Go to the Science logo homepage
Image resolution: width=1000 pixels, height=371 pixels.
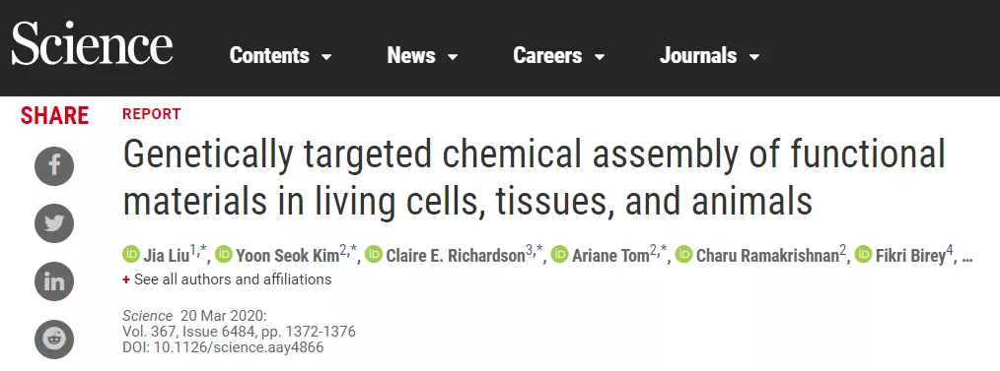pos(92,43)
